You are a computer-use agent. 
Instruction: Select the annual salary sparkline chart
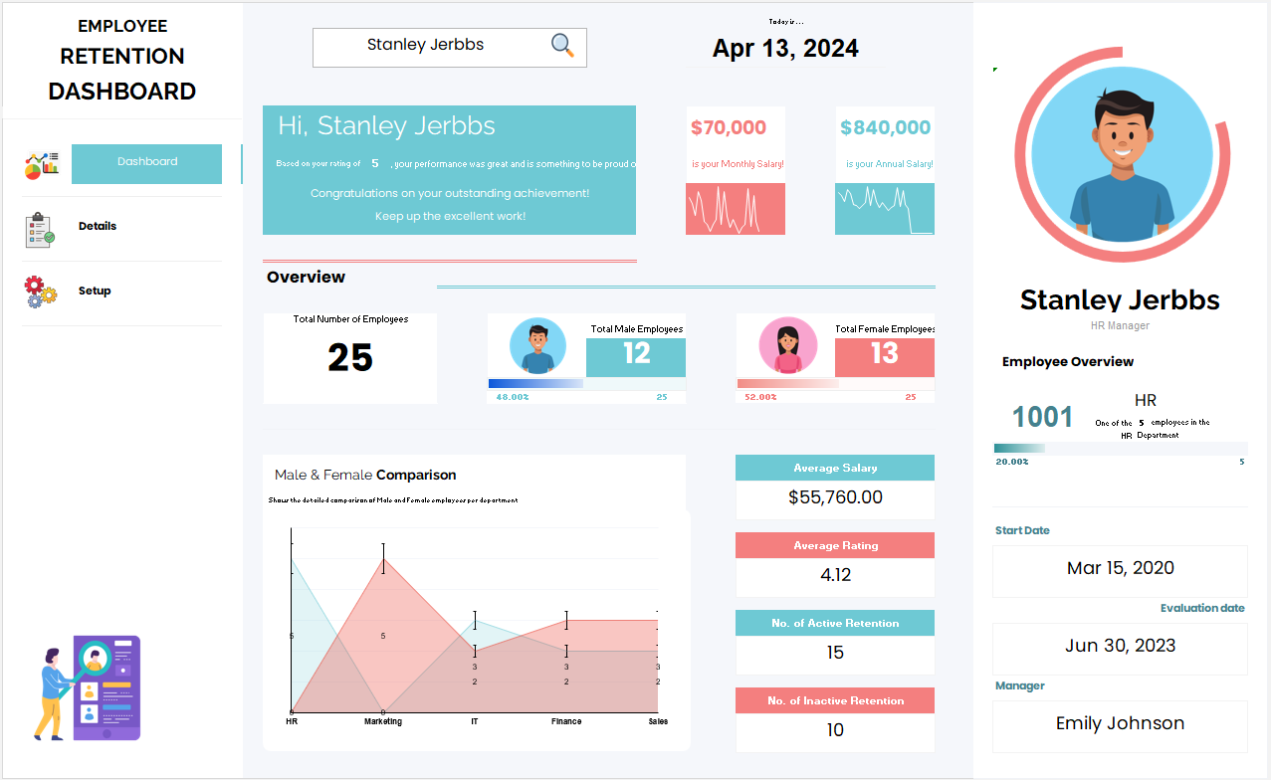pyautogui.click(x=884, y=209)
